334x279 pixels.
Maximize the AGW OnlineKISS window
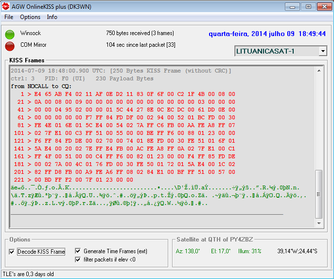coord(308,7)
